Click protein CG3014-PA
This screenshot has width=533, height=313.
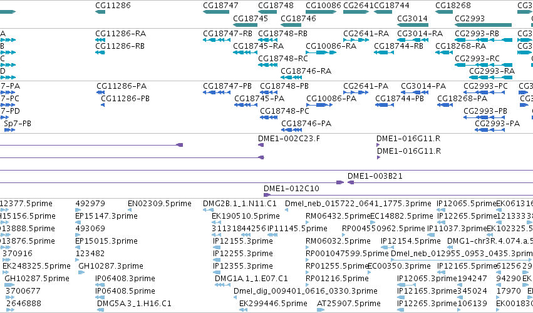click(x=423, y=86)
